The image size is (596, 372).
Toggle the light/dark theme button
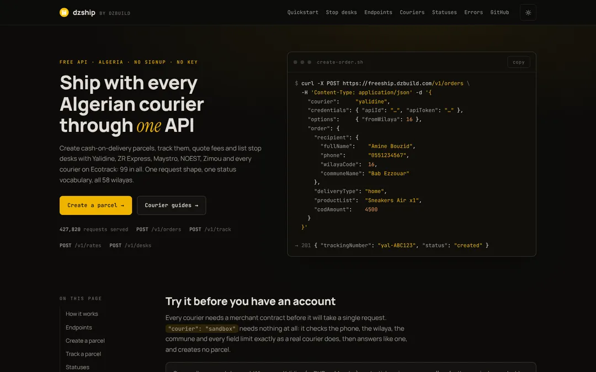pyautogui.click(x=528, y=13)
